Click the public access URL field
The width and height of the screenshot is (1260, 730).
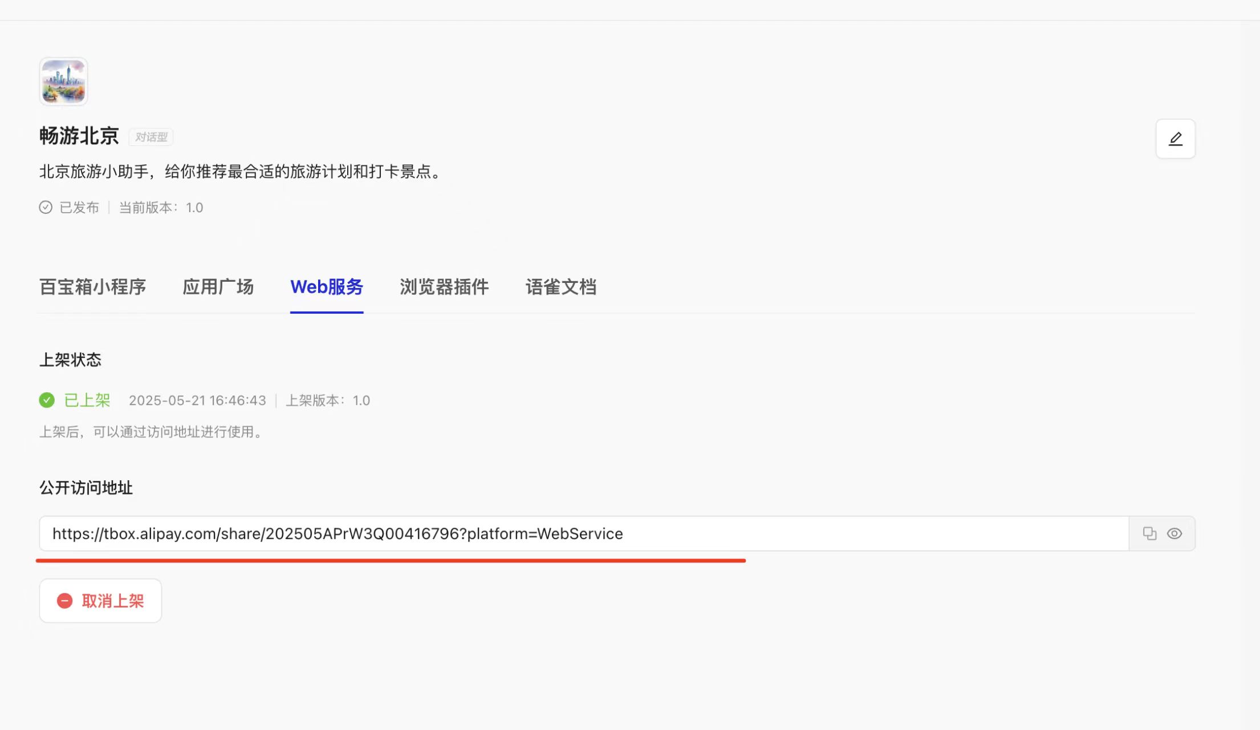click(x=584, y=533)
